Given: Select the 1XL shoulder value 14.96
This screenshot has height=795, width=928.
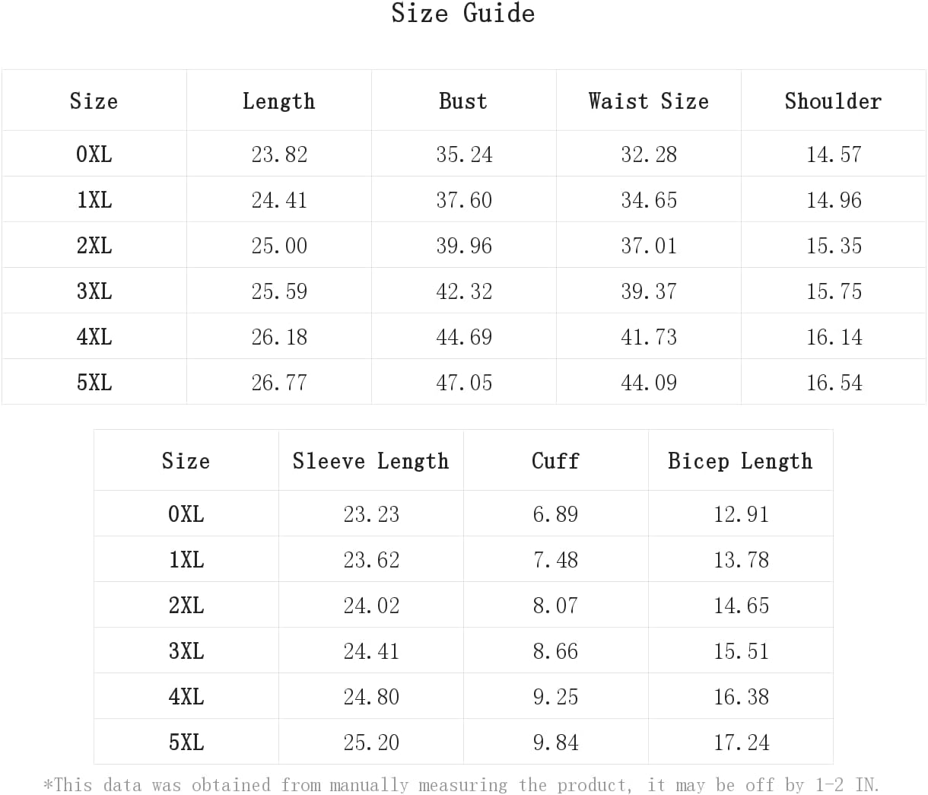Looking at the screenshot, I should pos(834,200).
